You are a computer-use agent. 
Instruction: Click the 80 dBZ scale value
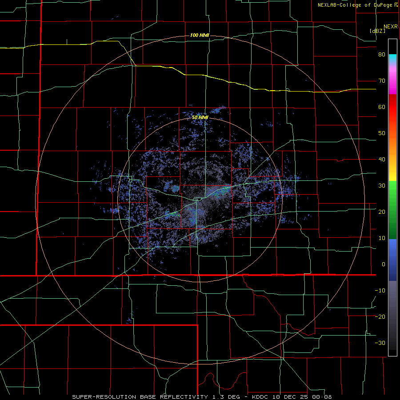point(382,55)
